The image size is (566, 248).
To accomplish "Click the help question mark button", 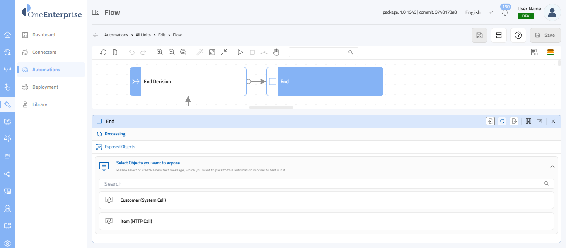I will 518,35.
